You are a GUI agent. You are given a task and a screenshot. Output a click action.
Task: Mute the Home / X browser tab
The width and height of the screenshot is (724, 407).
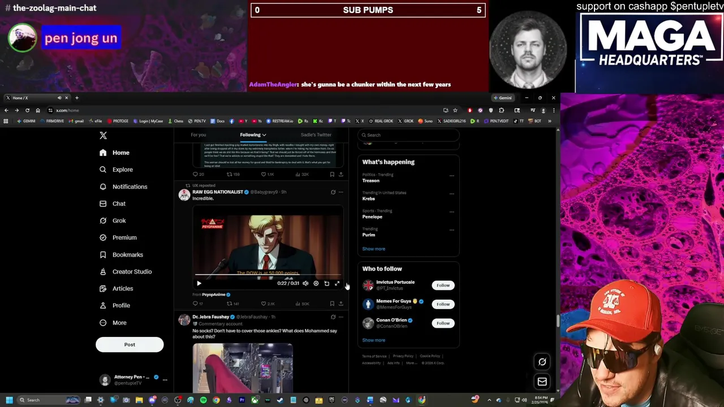59,98
